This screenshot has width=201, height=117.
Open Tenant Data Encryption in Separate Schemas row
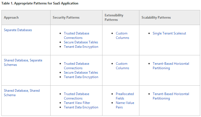81,77
